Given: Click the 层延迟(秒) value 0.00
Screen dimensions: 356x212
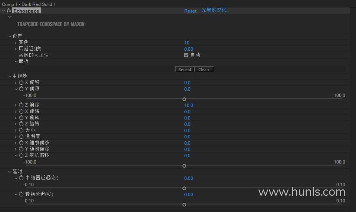Looking at the screenshot, I should click(189, 49).
